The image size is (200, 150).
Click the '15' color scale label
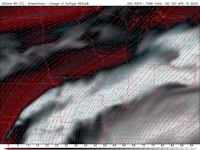point(37,145)
